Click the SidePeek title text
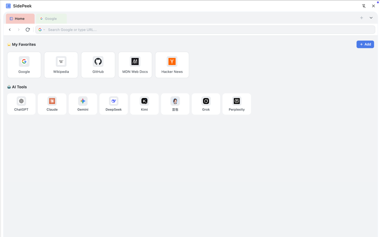This screenshot has height=237, width=380. pos(22,6)
